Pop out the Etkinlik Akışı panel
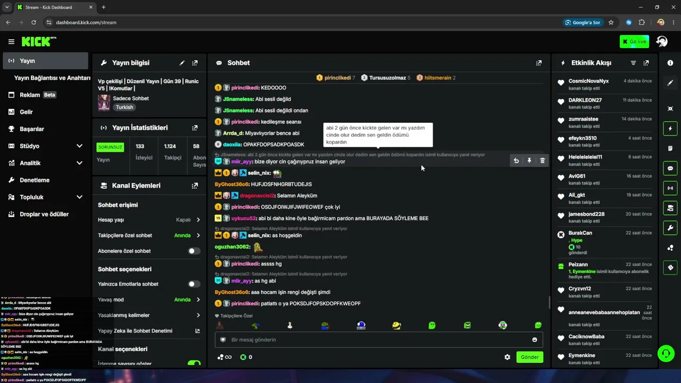This screenshot has width=681, height=383. point(646,63)
